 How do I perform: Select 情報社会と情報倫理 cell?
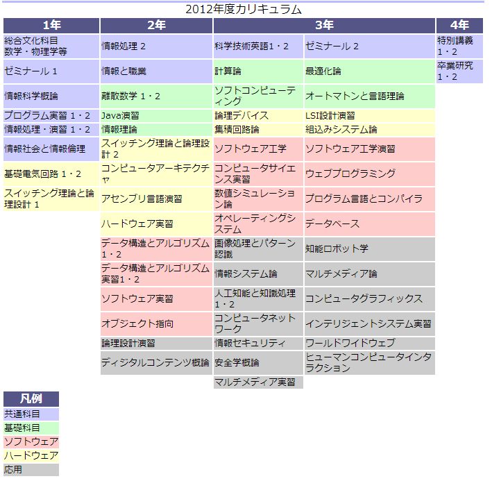pyautogui.click(x=51, y=149)
